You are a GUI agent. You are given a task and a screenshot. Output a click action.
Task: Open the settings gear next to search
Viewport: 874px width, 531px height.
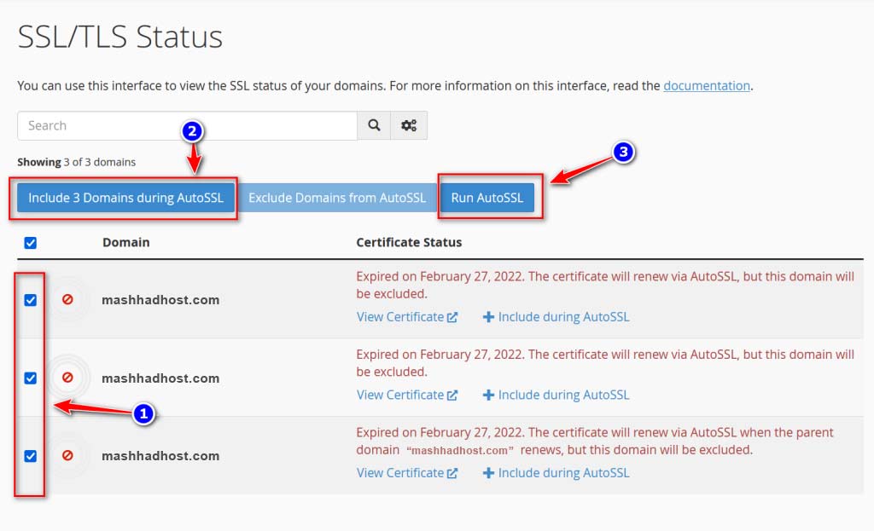tap(408, 125)
